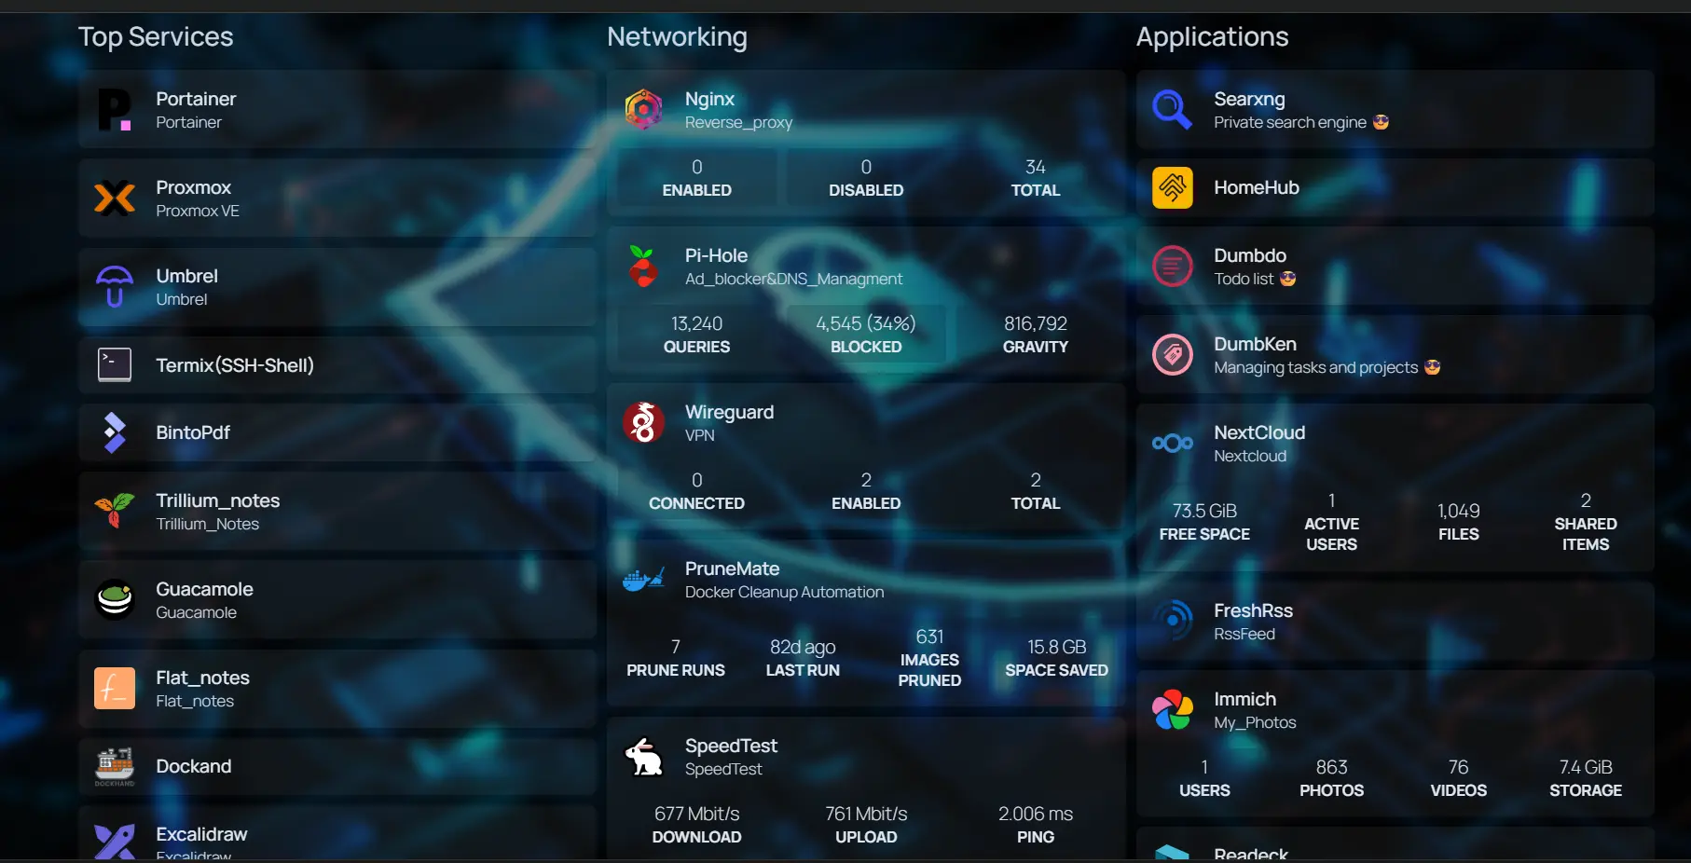Click Pi-Hole 13,240 QUERIES stat
This screenshot has width=1691, height=863.
[x=696, y=335]
